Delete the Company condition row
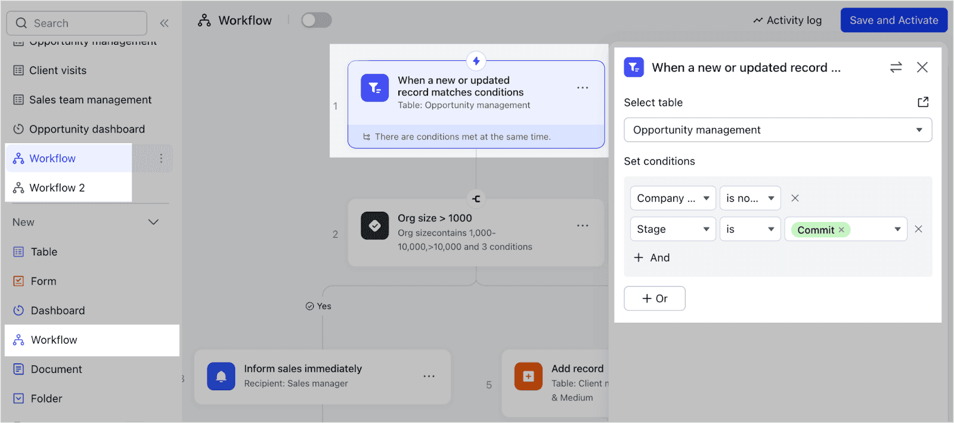Image resolution: width=954 pixels, height=423 pixels. [x=795, y=198]
